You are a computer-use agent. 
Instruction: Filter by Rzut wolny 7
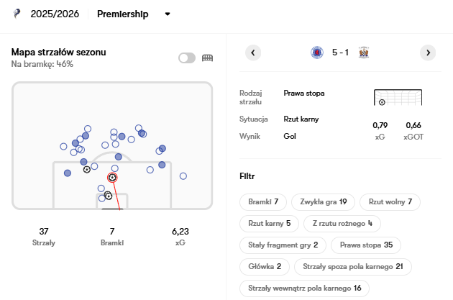390,201
